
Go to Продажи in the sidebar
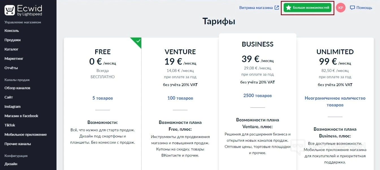tap(12, 40)
